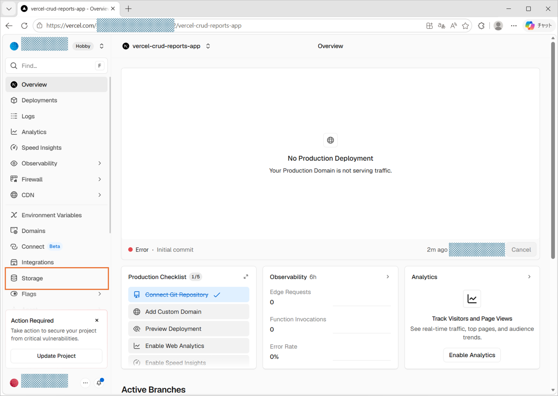Open browser settings and more menu
The width and height of the screenshot is (558, 396).
514,26
